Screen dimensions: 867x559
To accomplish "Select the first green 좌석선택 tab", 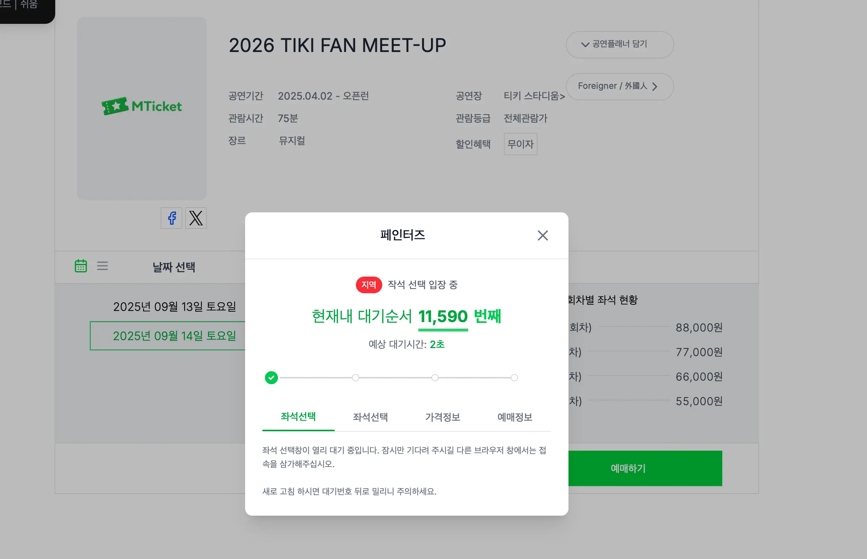I will pyautogui.click(x=298, y=417).
